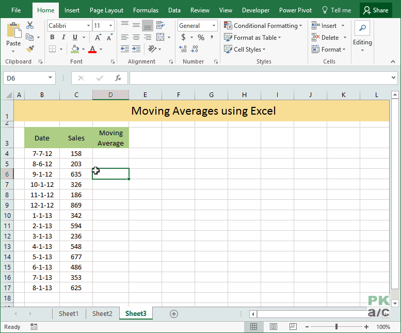Click in the formula bar input

point(260,78)
